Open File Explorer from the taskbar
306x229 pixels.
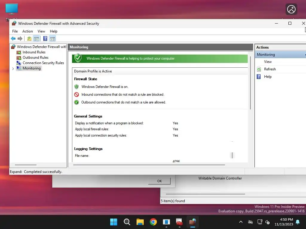click(x=140, y=222)
